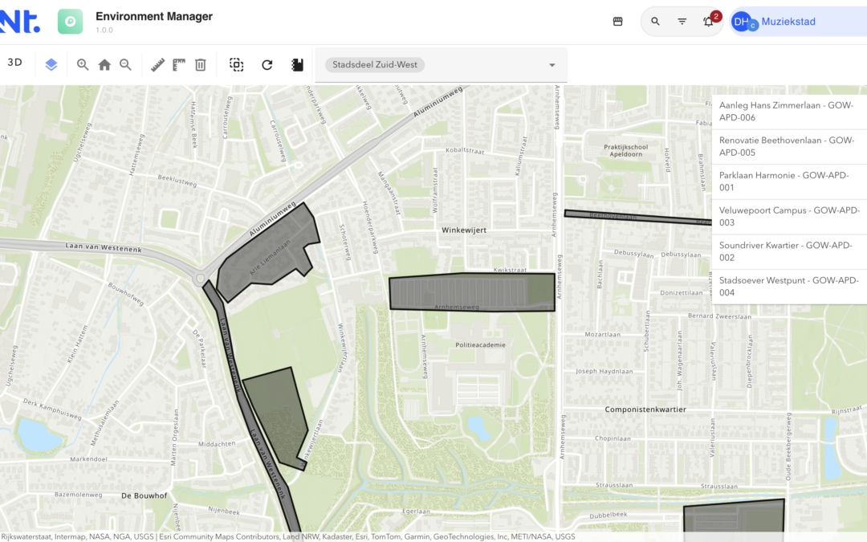Clear measurements with the trash icon
Screen dimensions: 867x542
[x=200, y=65]
